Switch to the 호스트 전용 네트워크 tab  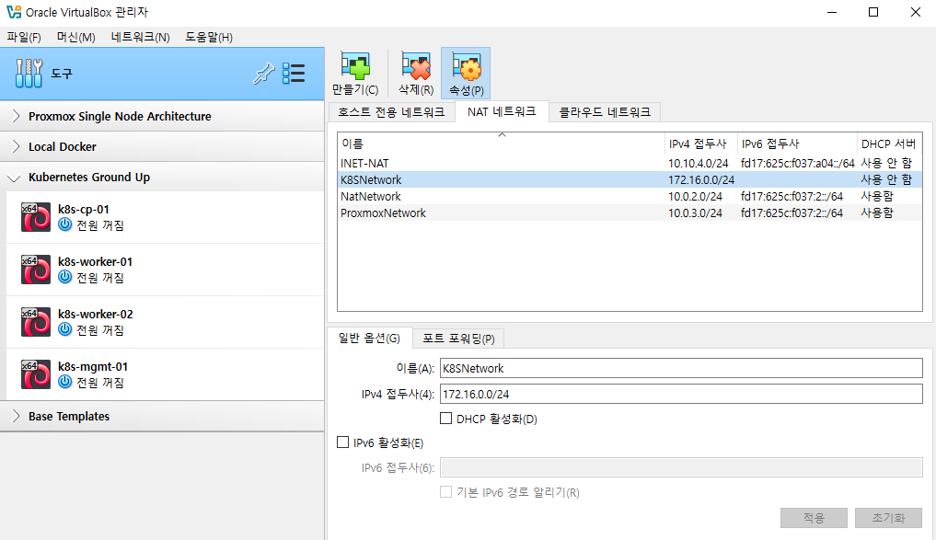pos(391,112)
